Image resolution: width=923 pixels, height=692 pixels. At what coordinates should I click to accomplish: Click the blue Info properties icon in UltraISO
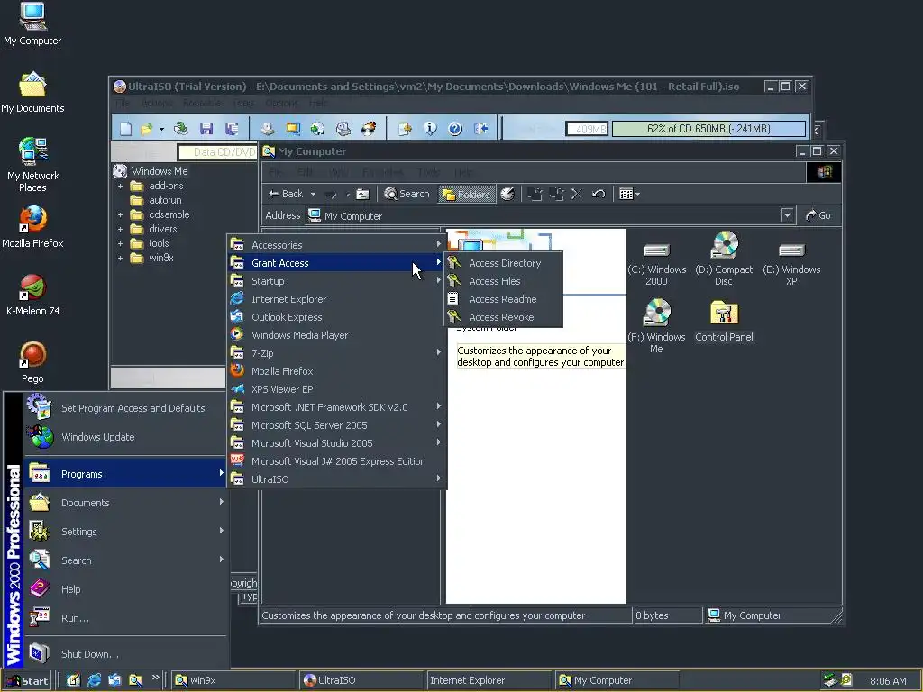[x=430, y=128]
